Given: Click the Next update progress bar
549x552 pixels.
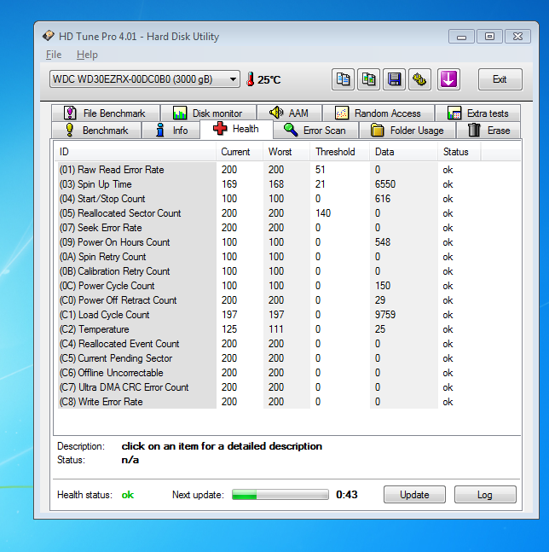Looking at the screenshot, I should pos(280,495).
